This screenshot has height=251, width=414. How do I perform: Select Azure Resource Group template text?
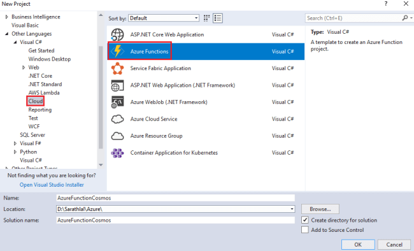pyautogui.click(x=156, y=136)
